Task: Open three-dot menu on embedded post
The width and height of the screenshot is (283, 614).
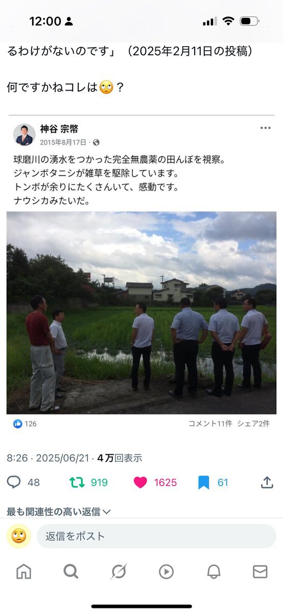Action: 266,128
